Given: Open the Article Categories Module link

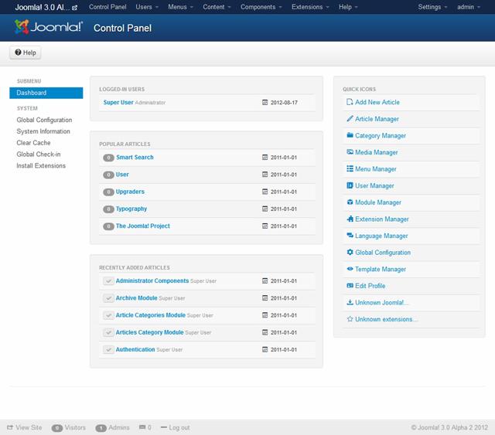Looking at the screenshot, I should 151,315.
